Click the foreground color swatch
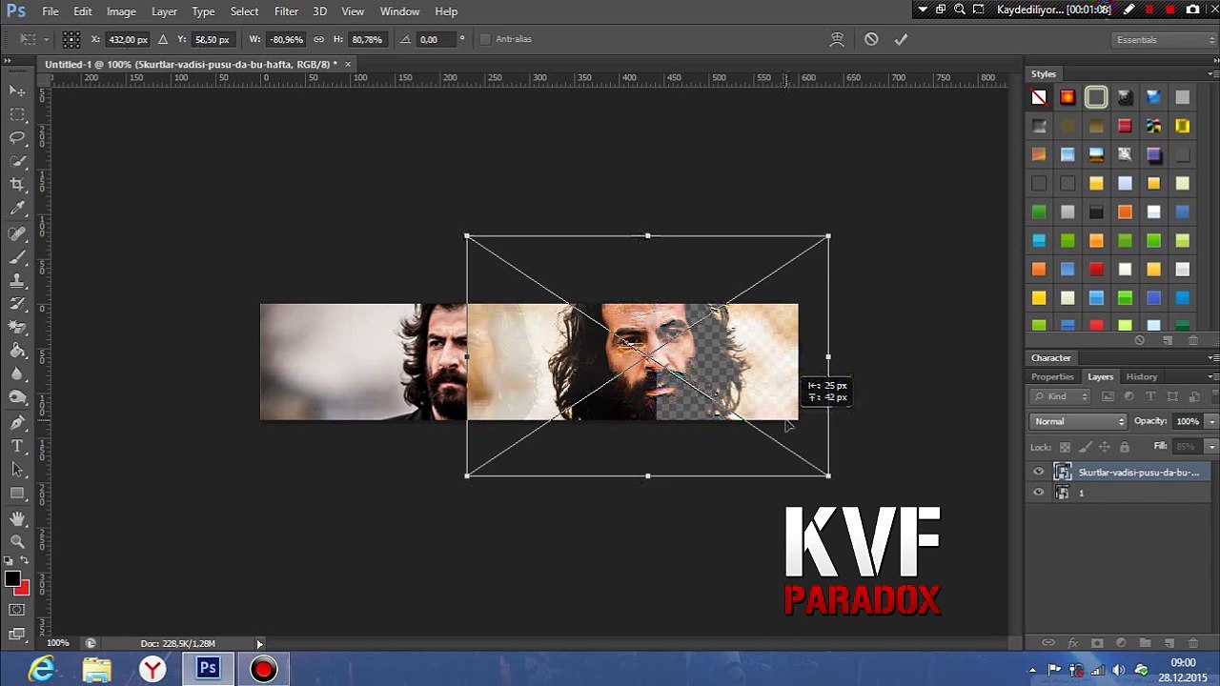 tap(12, 579)
